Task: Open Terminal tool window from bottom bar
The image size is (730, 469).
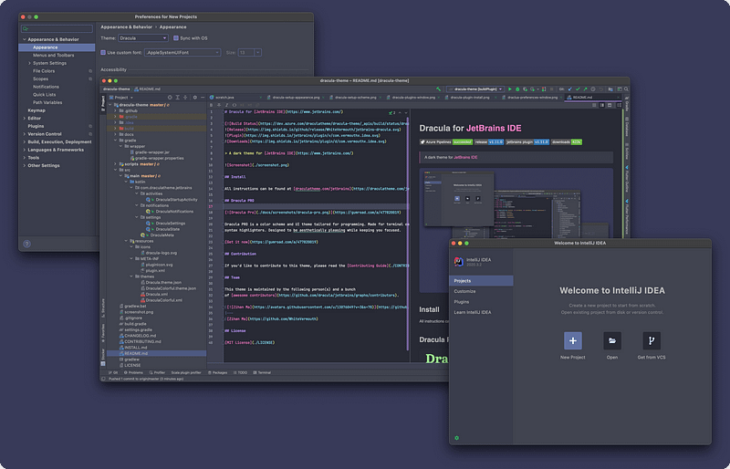Action: [262, 372]
